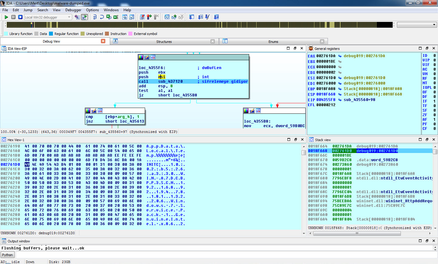Toggle the VIP flag value
The image size is (438, 264).
(434, 60)
